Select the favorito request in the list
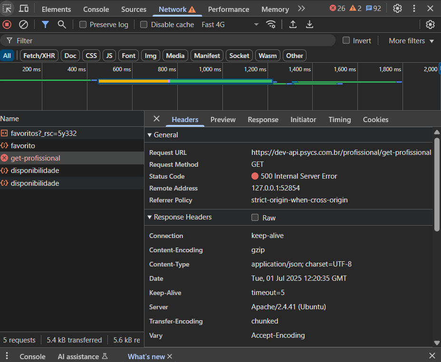441x362 pixels. coord(23,146)
